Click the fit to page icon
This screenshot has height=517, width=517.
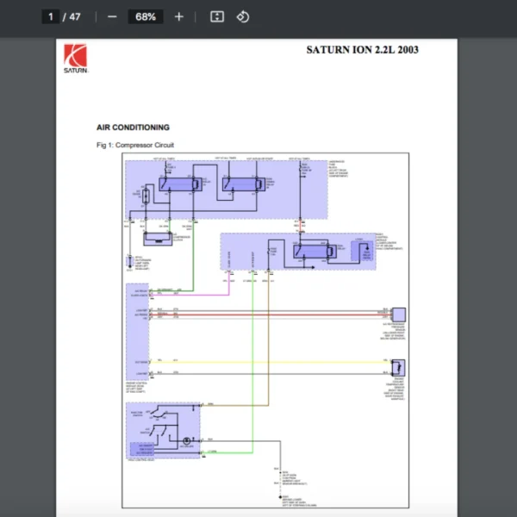tap(217, 17)
